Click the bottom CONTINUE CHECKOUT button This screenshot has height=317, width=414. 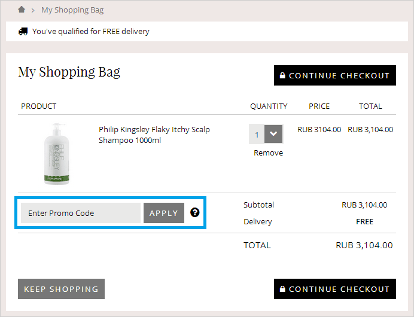coord(335,289)
